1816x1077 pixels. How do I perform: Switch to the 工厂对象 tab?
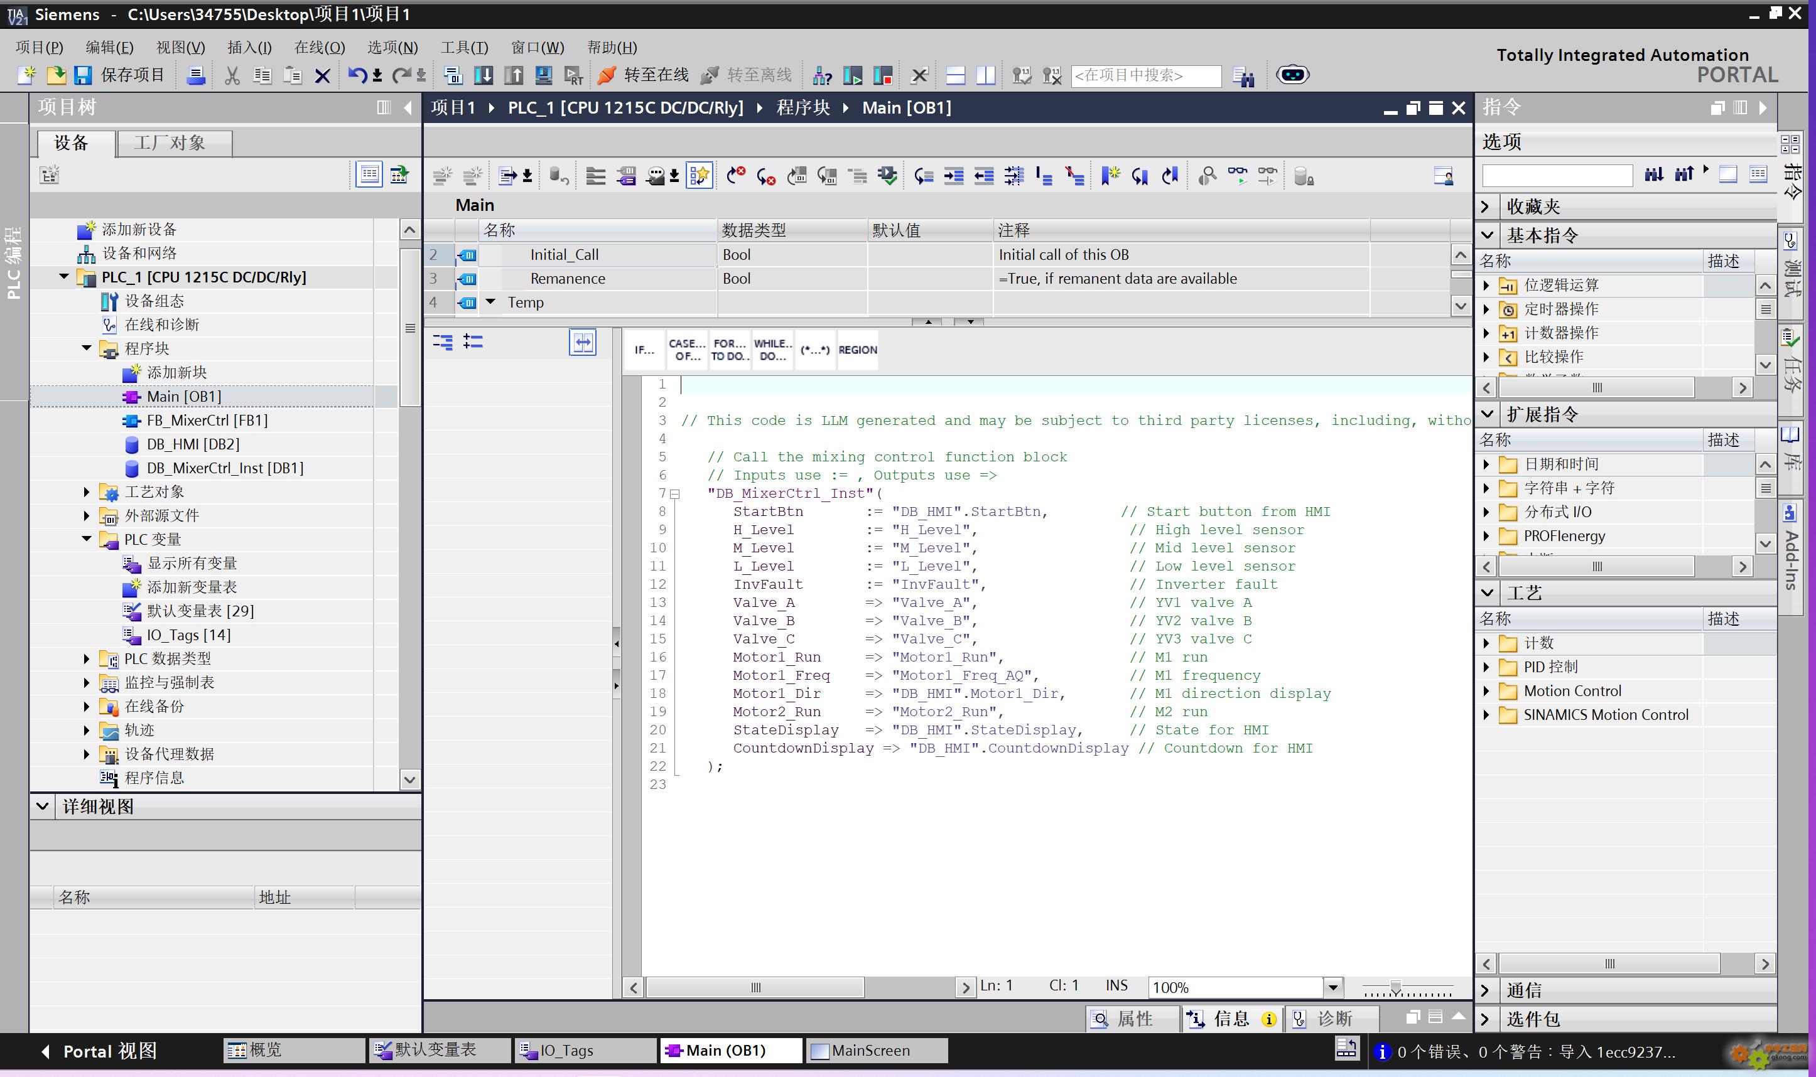[x=175, y=143]
